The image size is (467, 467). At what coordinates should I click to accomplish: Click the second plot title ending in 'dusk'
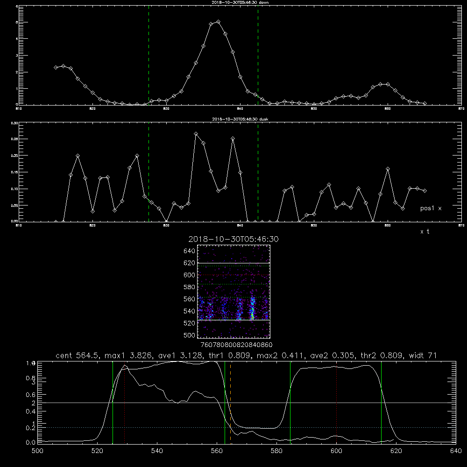pos(240,119)
